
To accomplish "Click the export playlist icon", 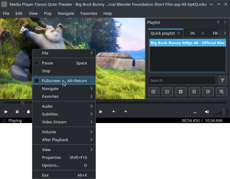I will tap(208, 92).
